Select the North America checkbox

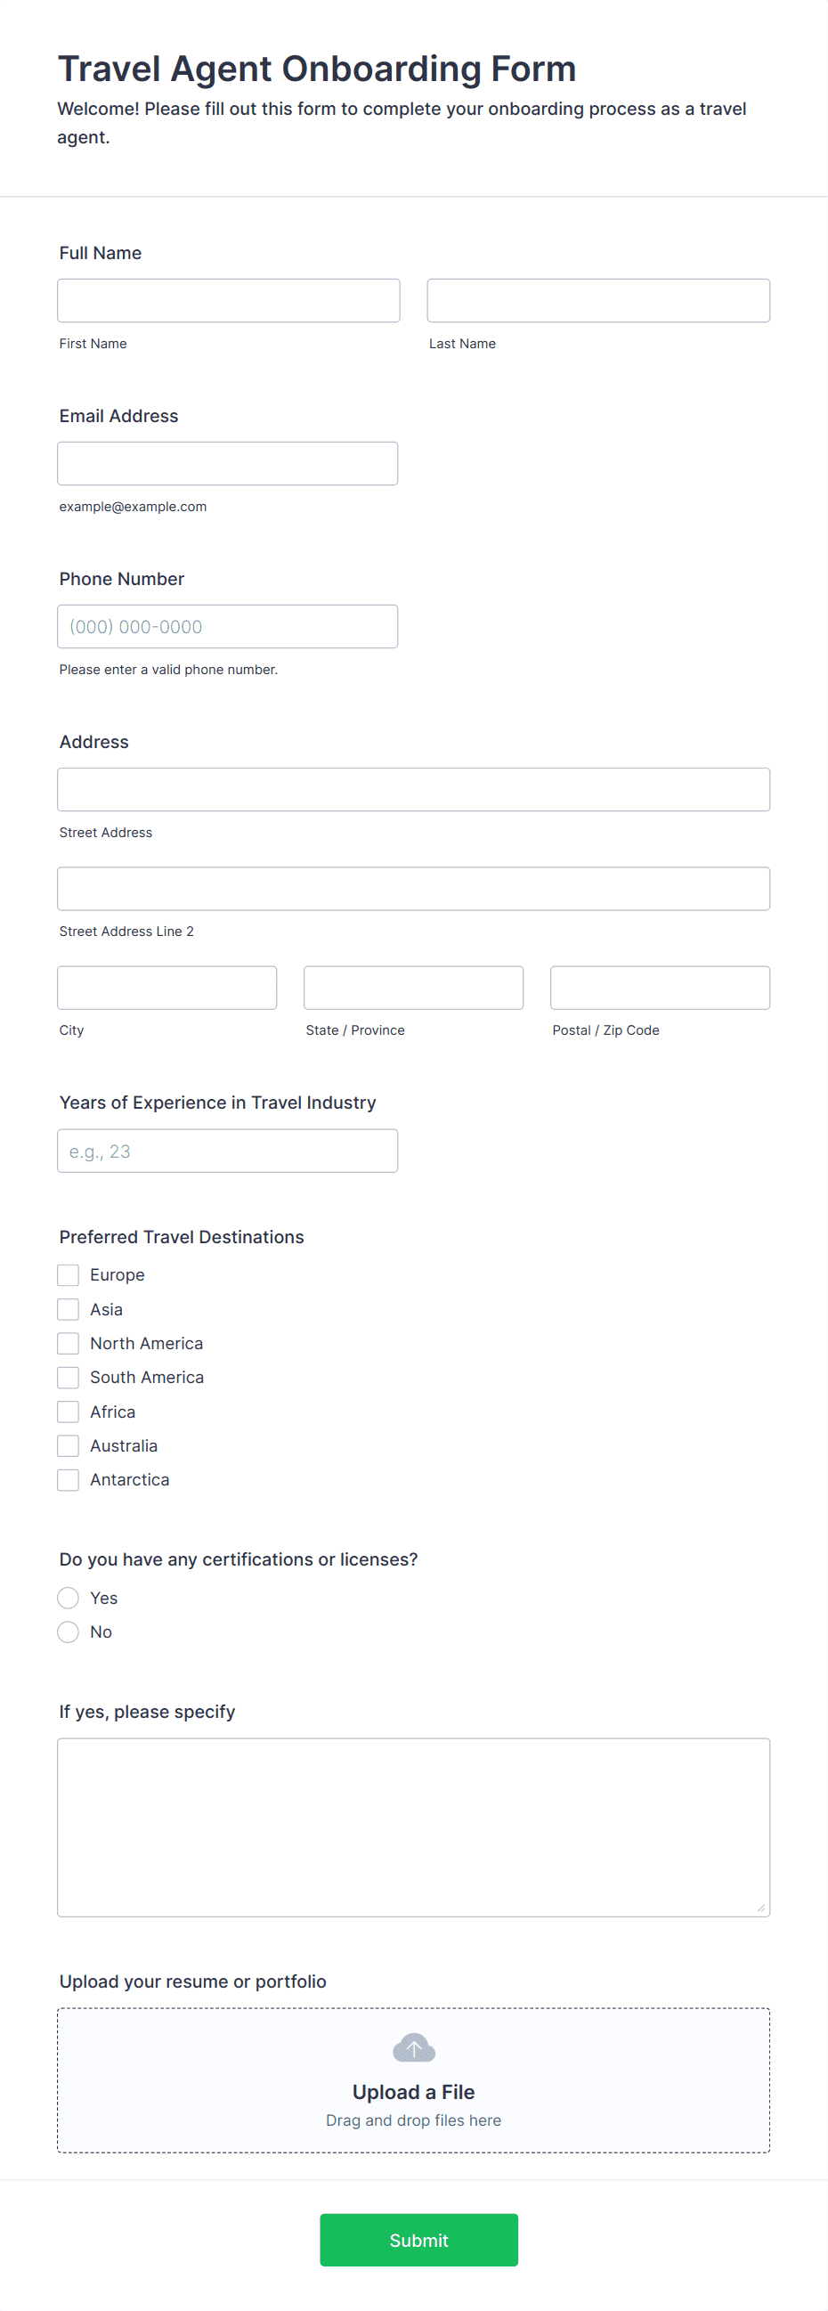(69, 1343)
